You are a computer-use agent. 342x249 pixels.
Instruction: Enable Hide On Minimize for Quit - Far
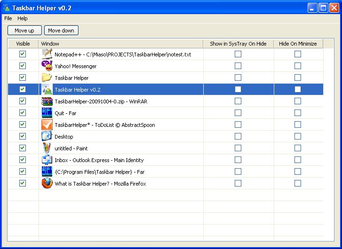pyautogui.click(x=298, y=113)
